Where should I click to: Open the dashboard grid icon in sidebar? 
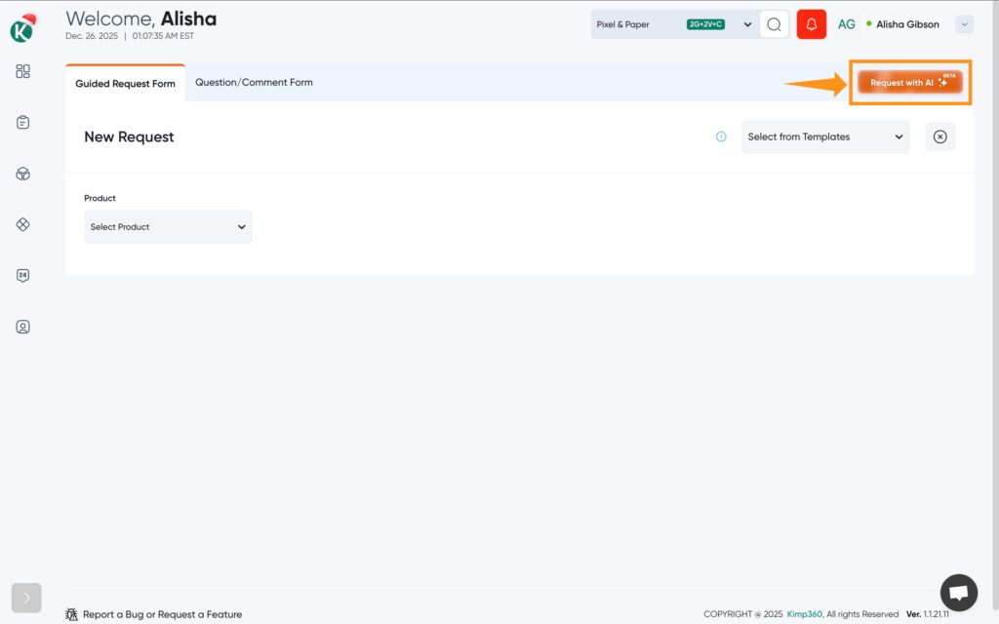pyautogui.click(x=21, y=71)
